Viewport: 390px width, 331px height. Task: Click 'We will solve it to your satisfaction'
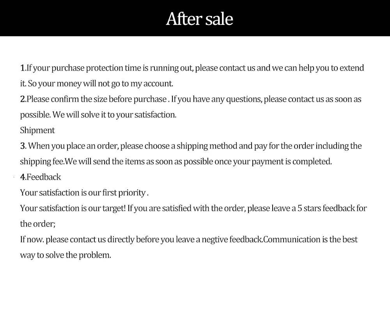pyautogui.click(x=114, y=115)
